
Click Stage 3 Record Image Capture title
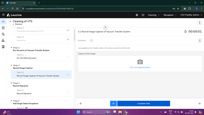(23, 68)
